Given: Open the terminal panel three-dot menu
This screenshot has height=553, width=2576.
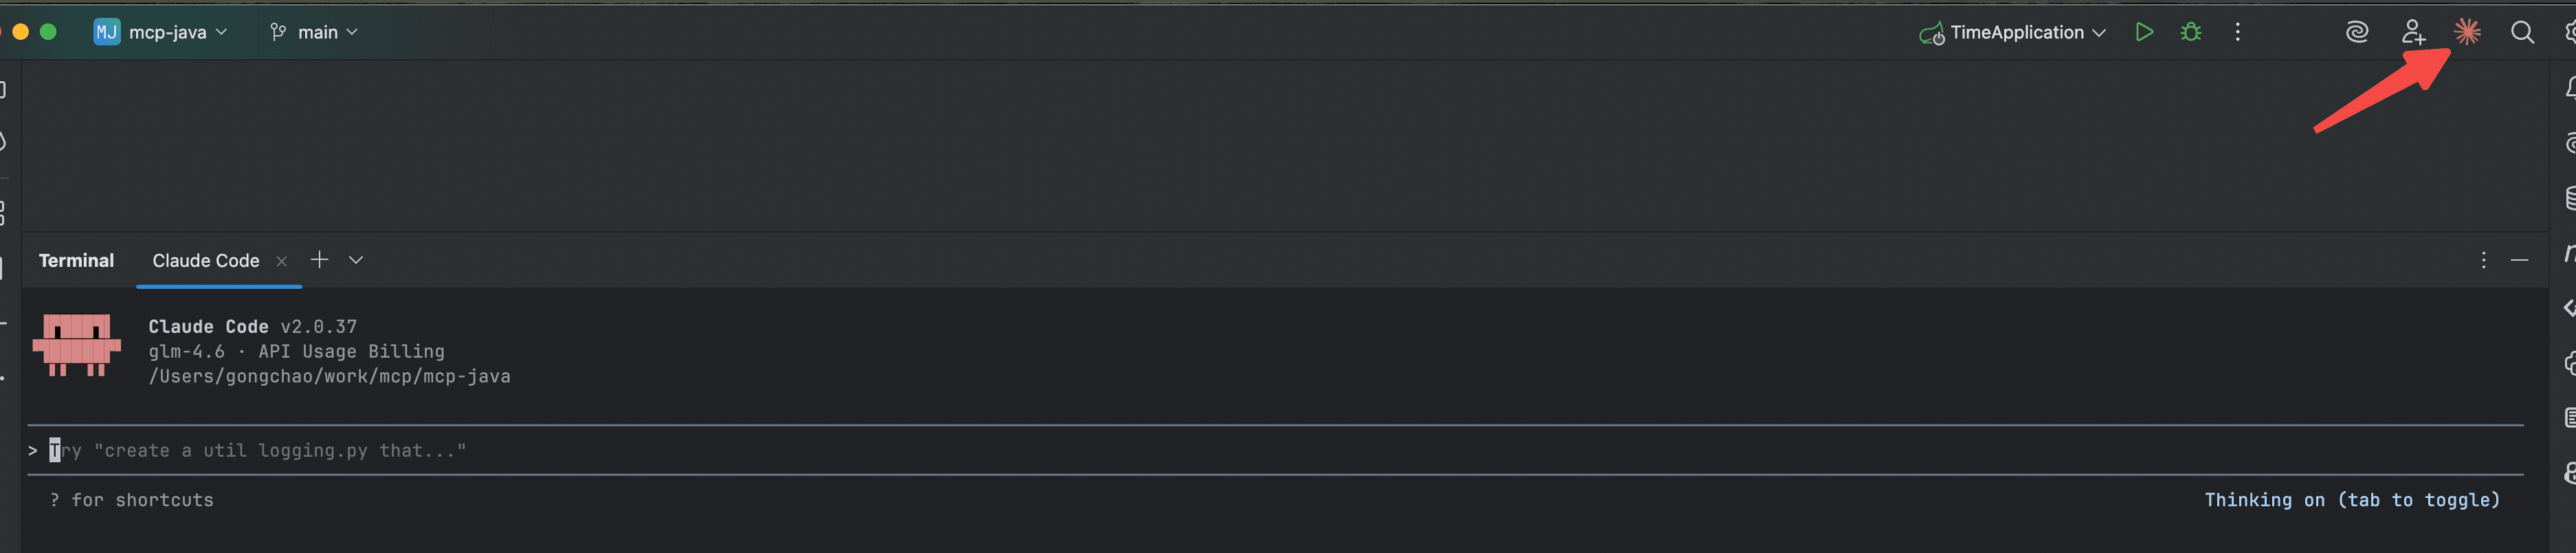Looking at the screenshot, I should coord(2483,259).
